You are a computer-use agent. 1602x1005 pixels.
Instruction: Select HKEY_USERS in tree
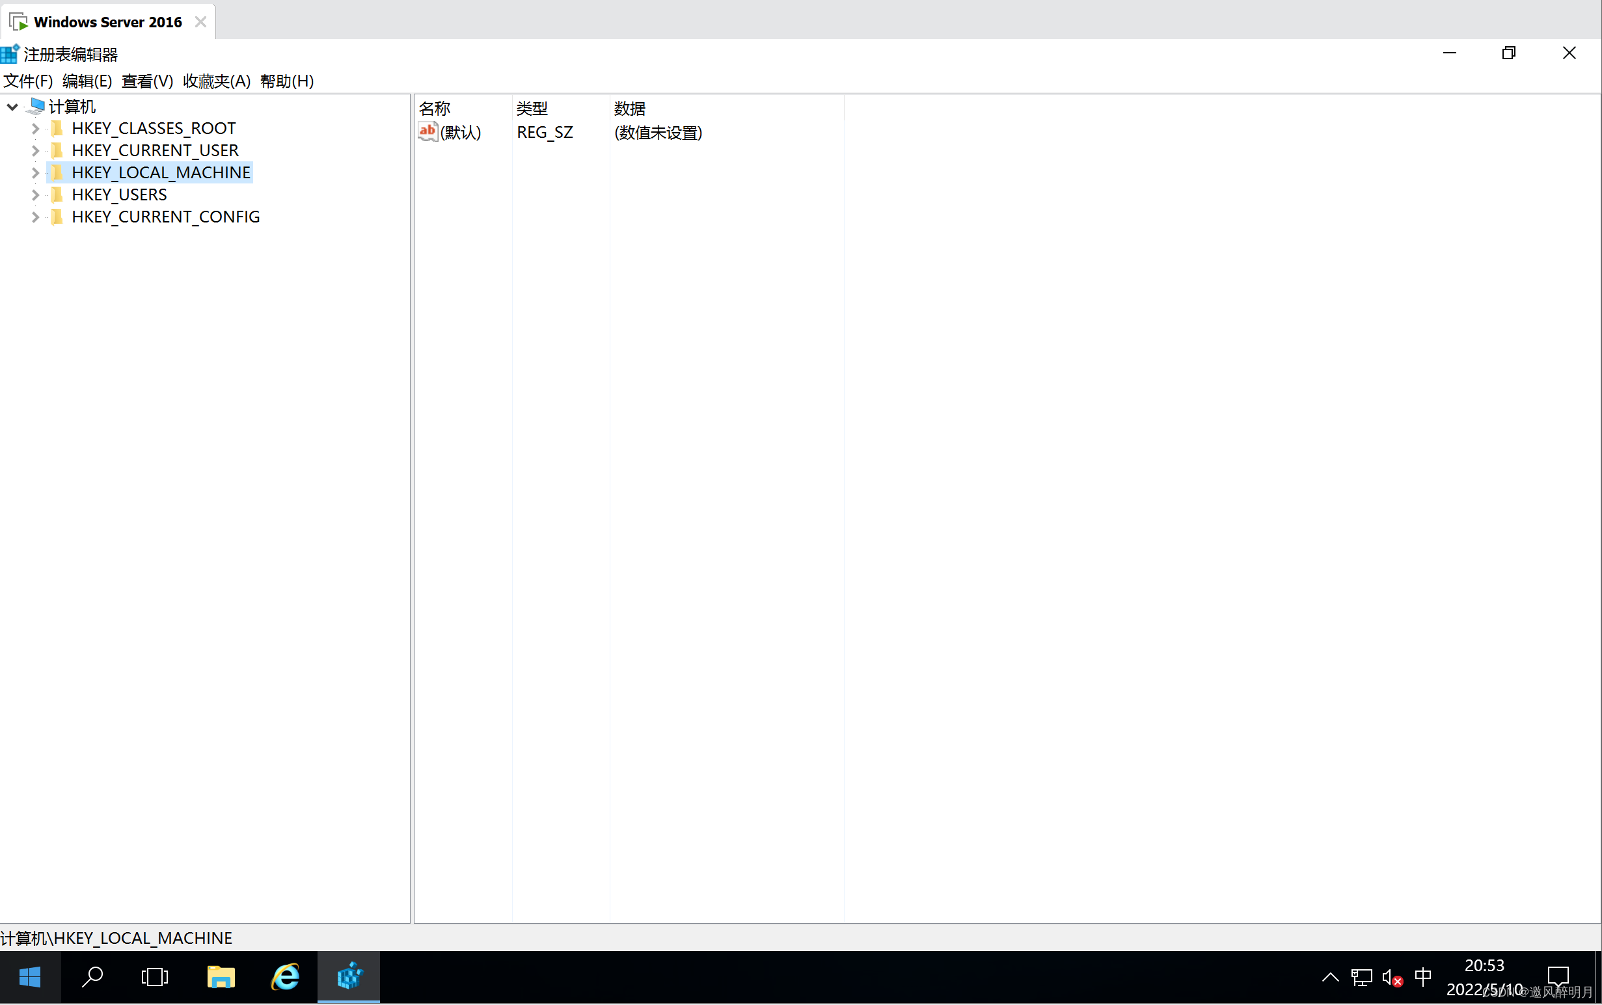point(119,194)
